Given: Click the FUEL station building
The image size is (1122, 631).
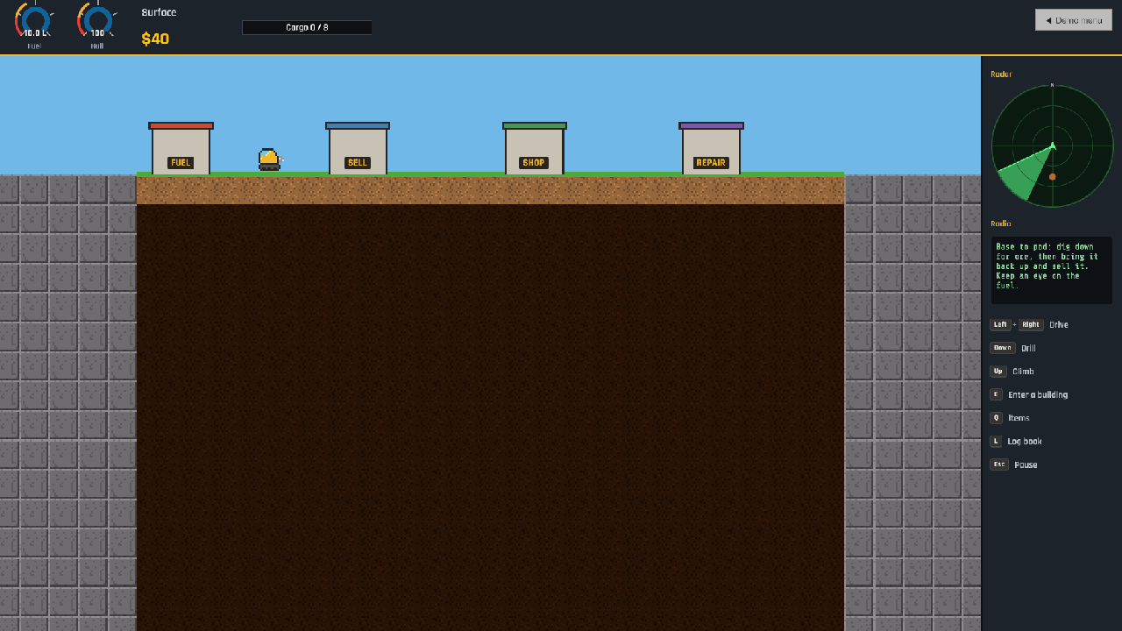Looking at the screenshot, I should point(181,148).
